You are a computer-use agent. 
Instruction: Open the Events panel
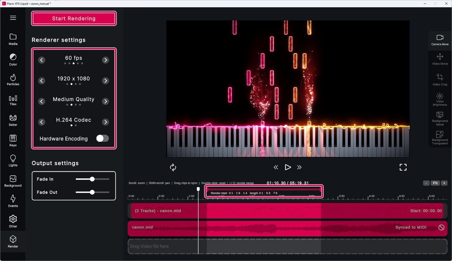pos(13,201)
